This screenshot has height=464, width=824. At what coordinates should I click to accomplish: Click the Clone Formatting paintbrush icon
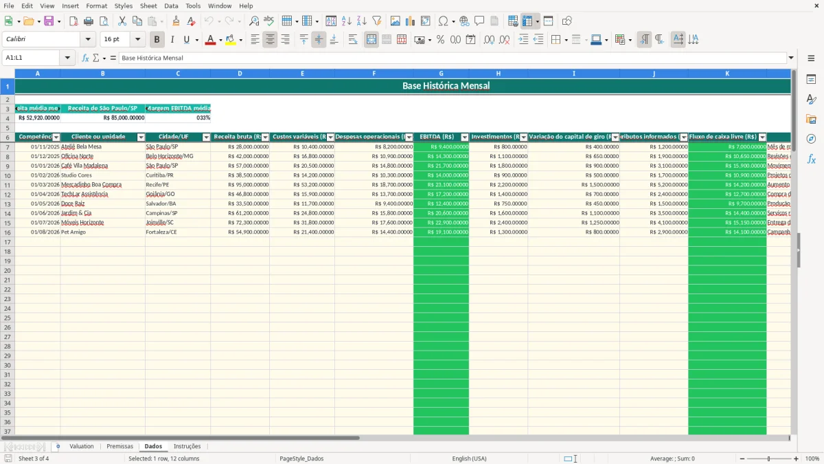click(x=176, y=21)
